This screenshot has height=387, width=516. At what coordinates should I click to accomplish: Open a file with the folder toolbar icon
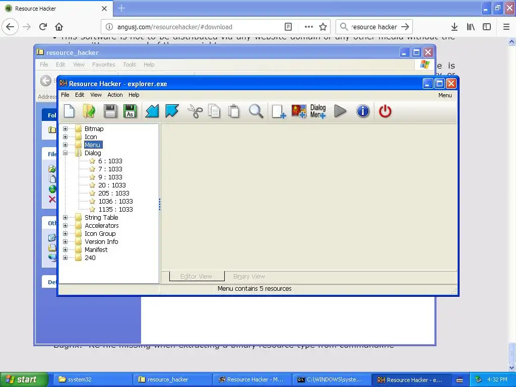coord(89,111)
